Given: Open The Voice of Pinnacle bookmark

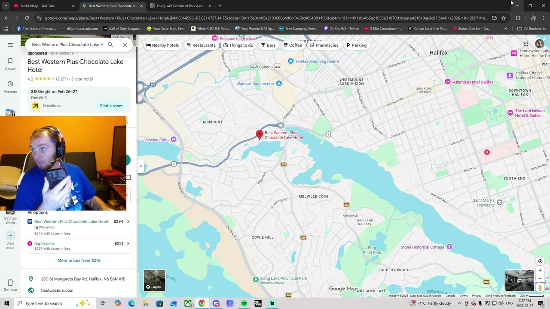Looking at the screenshot, I should pos(36,29).
